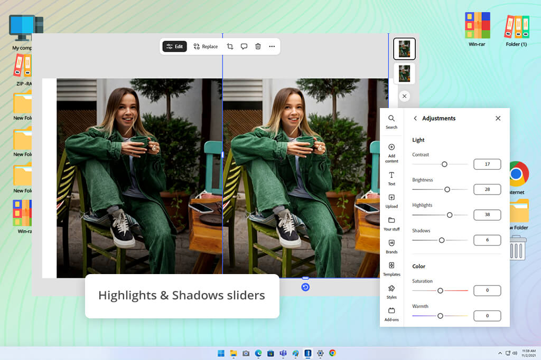The image size is (541, 360).
Task: Open Google Chrome from the taskbar
Action: coord(332,353)
